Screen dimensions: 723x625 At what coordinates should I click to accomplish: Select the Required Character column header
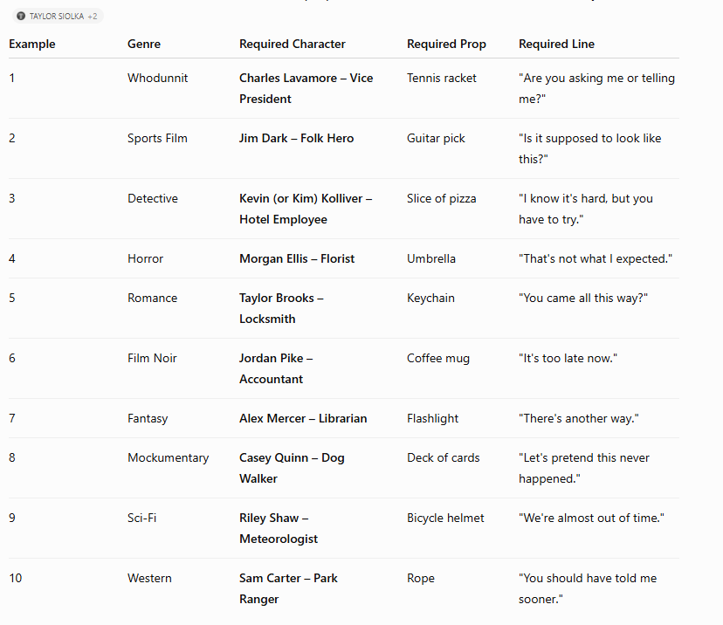pyautogui.click(x=293, y=44)
